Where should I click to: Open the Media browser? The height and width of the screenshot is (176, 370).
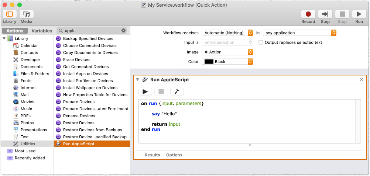tap(27, 14)
